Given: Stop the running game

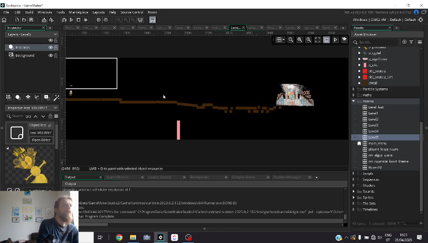Looking at the screenshot, I should (x=79, y=20).
